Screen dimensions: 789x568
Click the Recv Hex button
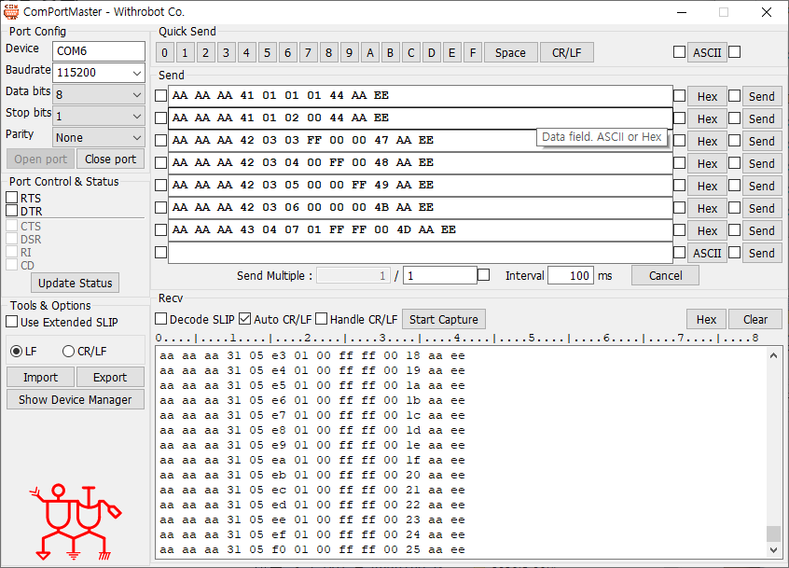click(707, 320)
